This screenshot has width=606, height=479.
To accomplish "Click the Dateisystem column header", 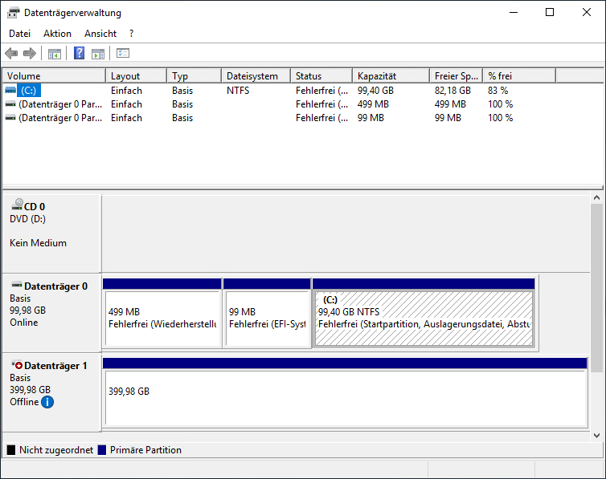I will 255,76.
